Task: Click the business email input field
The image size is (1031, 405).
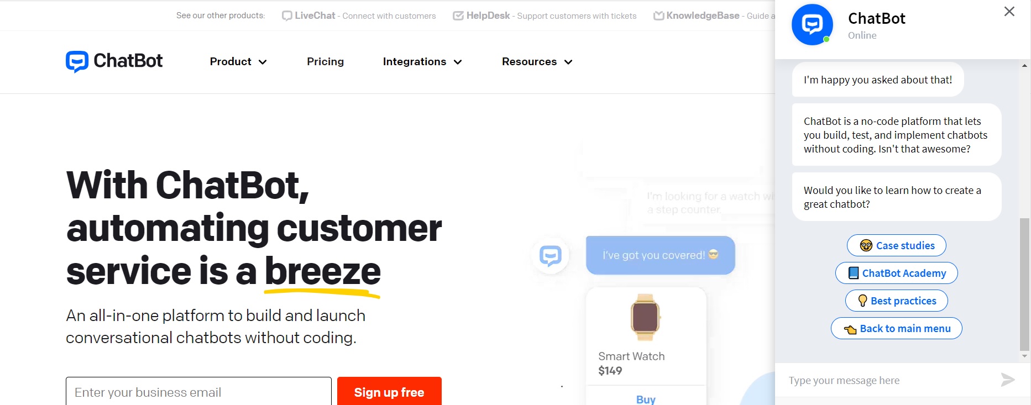Action: tap(198, 392)
